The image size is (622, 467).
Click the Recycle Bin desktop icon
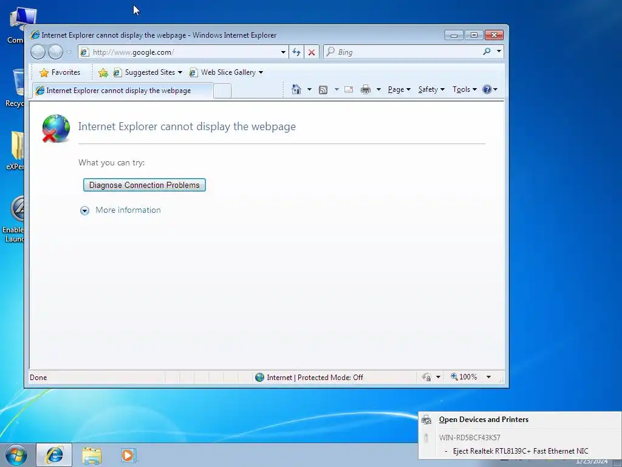pyautogui.click(x=16, y=88)
